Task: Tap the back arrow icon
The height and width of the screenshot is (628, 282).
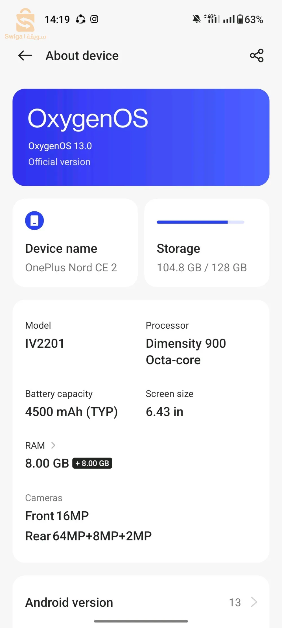Action: (25, 56)
